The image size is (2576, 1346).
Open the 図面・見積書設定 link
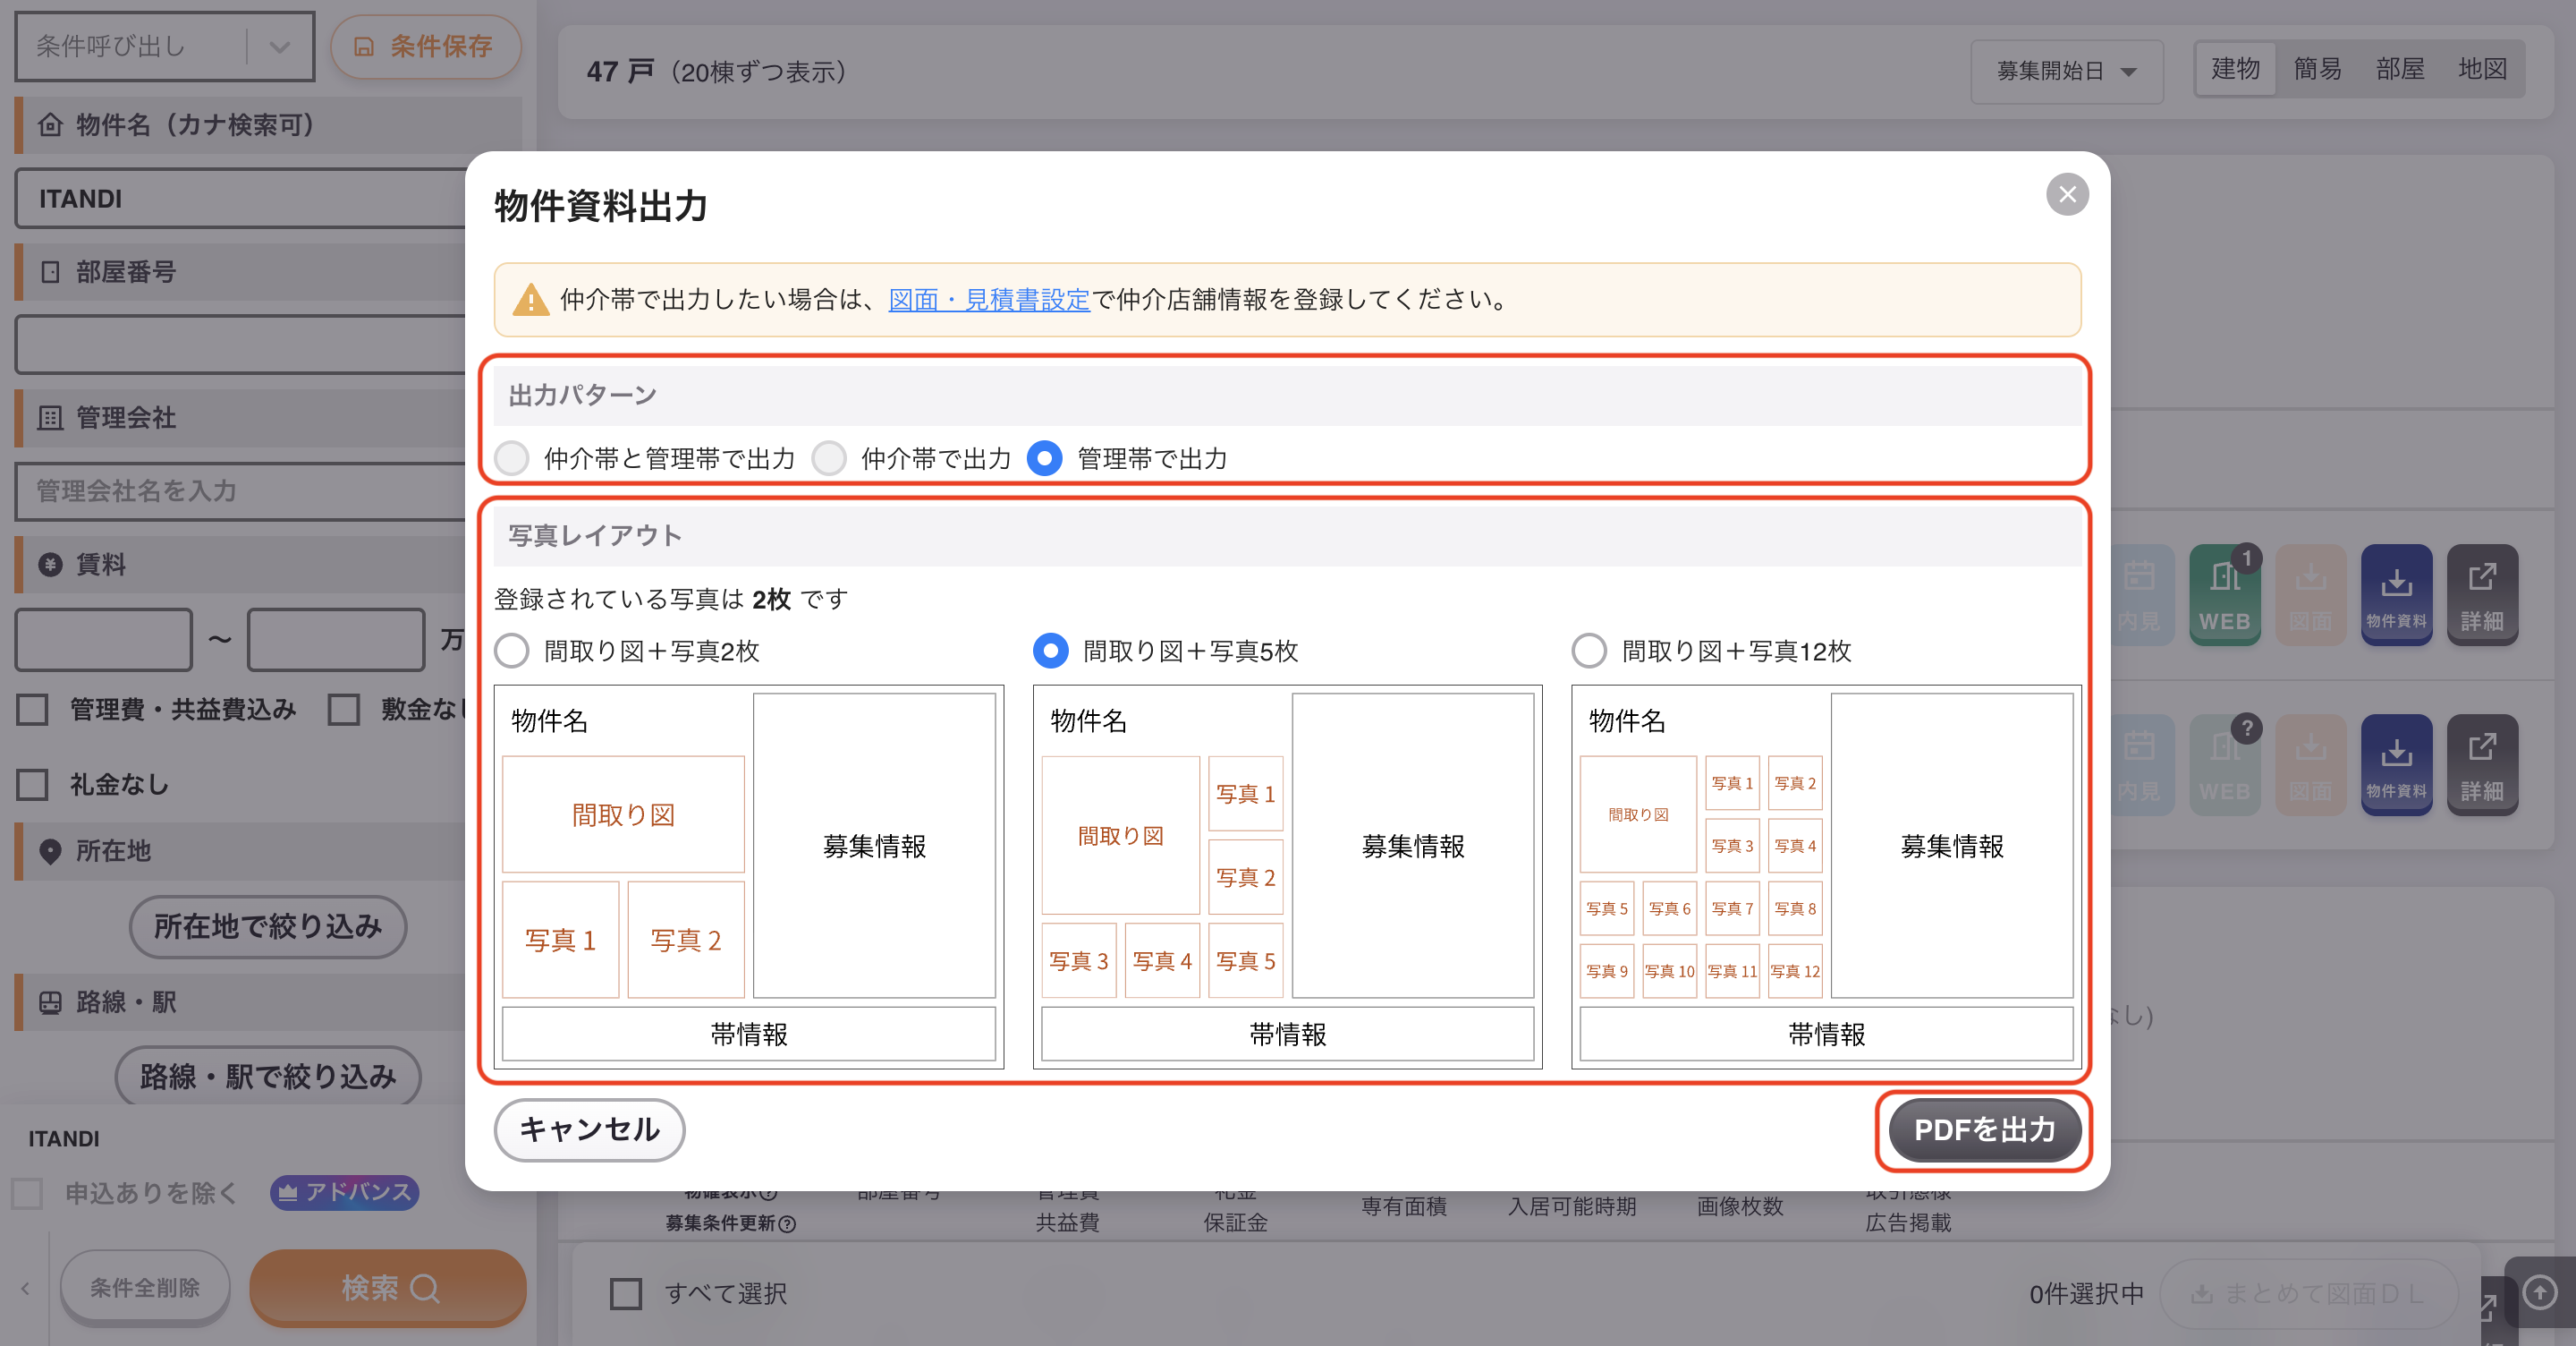[989, 300]
